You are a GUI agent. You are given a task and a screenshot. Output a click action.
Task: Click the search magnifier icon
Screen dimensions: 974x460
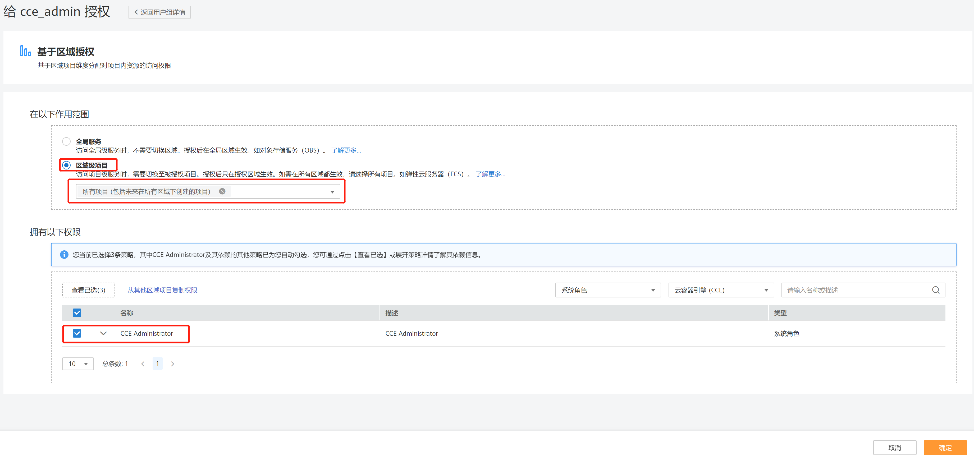tap(935, 290)
